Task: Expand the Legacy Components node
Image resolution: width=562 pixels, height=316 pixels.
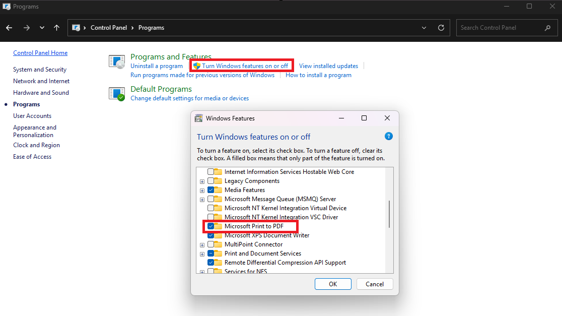Action: (202, 181)
